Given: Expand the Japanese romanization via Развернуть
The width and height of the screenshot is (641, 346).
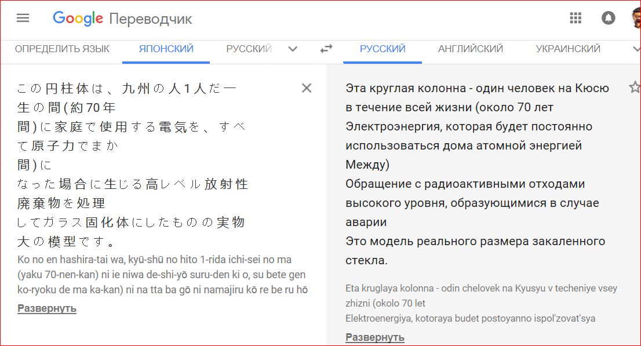Looking at the screenshot, I should (x=47, y=308).
